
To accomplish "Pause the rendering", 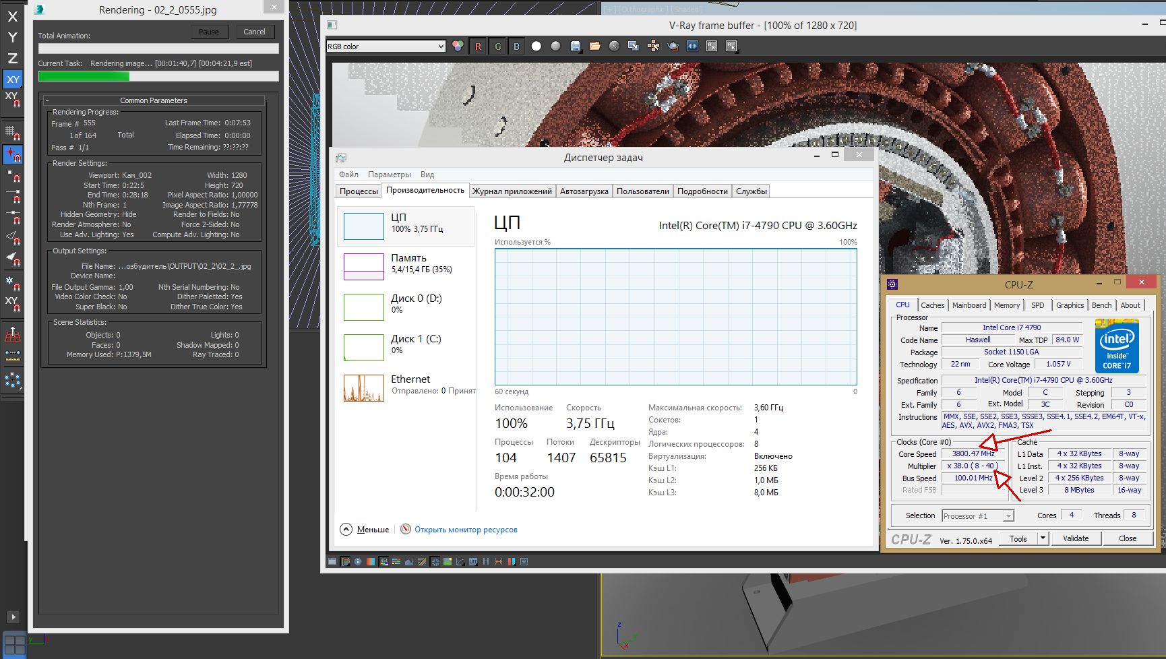I will (209, 32).
